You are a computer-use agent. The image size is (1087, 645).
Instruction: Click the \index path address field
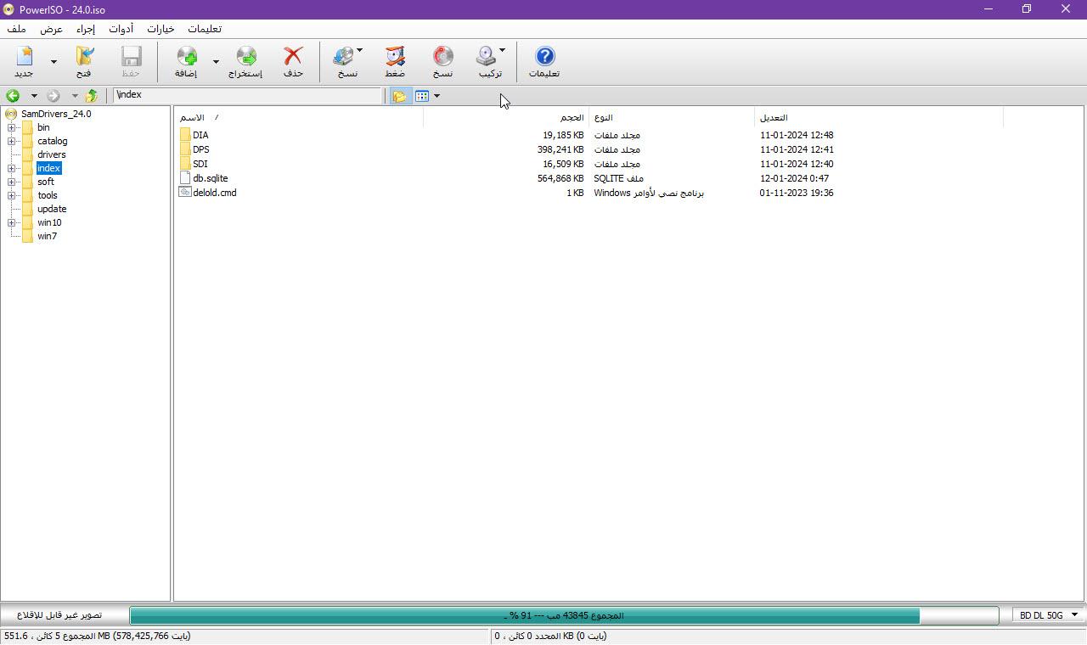click(x=248, y=95)
